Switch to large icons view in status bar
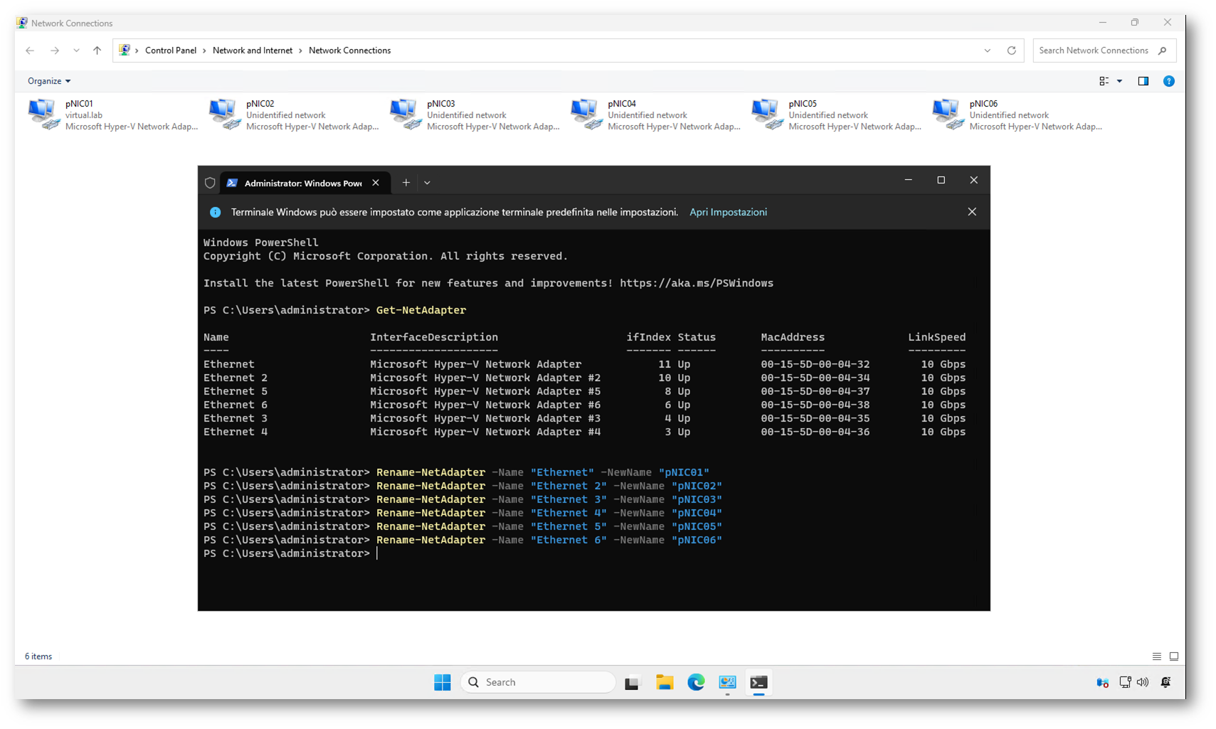The height and width of the screenshot is (729, 1216). 1174,656
